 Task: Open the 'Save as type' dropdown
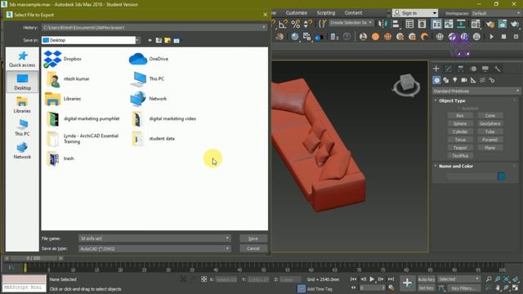pos(227,248)
